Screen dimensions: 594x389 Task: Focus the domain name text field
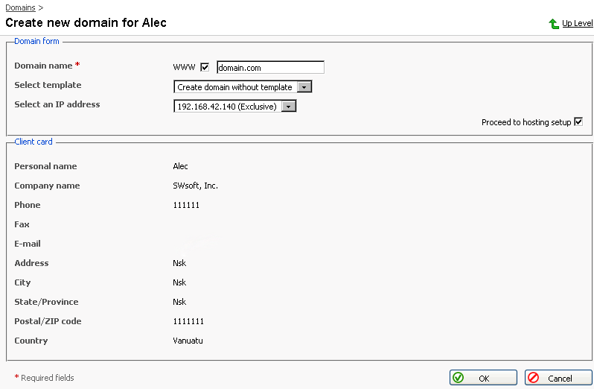[270, 68]
